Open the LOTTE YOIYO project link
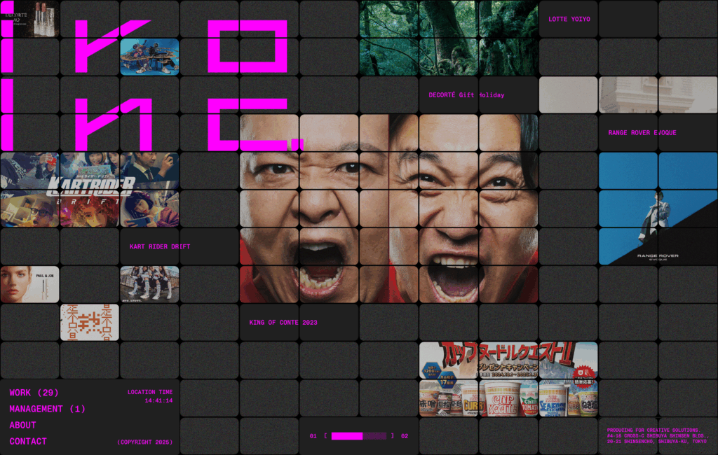 click(569, 20)
